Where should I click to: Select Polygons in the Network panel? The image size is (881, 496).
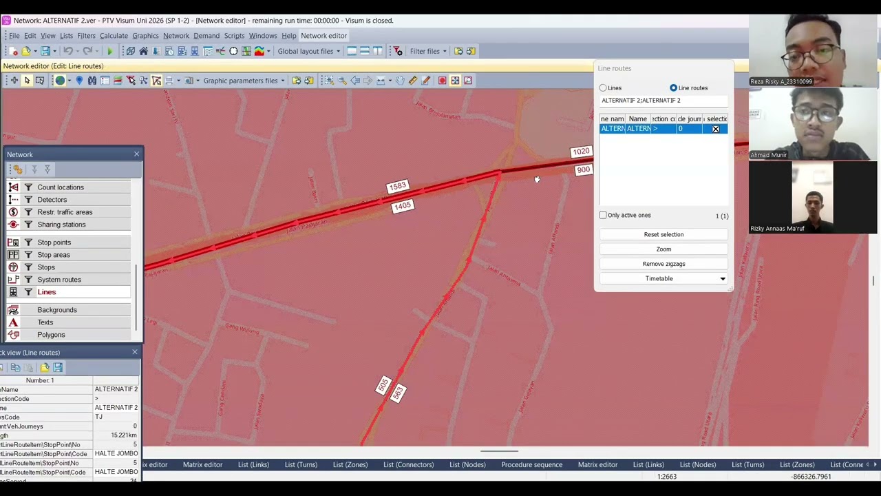point(51,335)
